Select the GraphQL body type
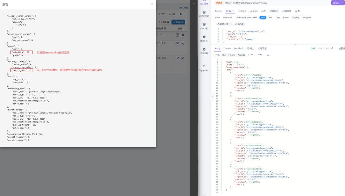This screenshot has height=196, width=345. (x=296, y=18)
